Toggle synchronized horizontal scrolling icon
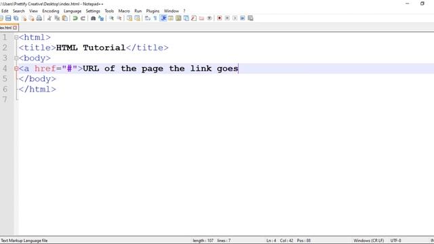 [x=137, y=18]
